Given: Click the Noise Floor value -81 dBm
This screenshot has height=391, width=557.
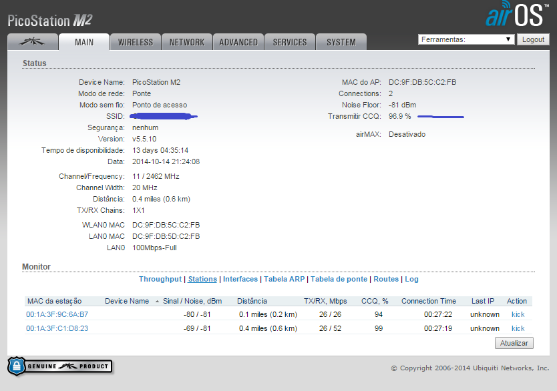Looking at the screenshot, I should [x=403, y=105].
